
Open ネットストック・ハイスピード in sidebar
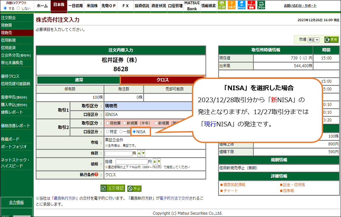15,163
